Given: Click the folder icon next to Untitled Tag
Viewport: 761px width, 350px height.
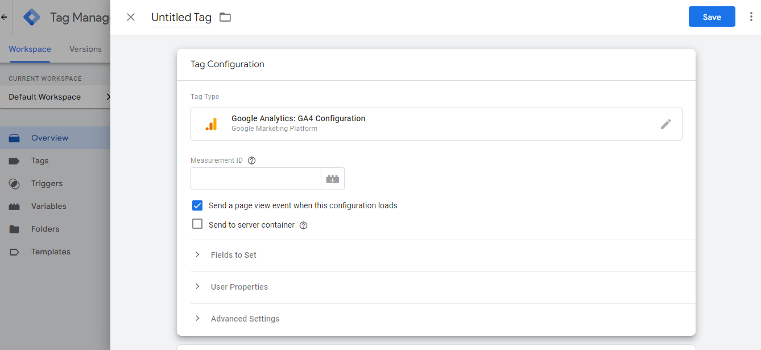Looking at the screenshot, I should click(225, 17).
